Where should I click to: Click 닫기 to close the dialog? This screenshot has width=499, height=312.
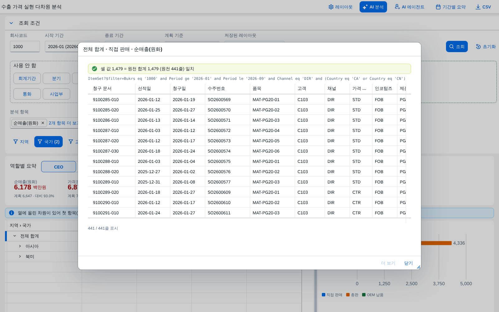(409, 263)
